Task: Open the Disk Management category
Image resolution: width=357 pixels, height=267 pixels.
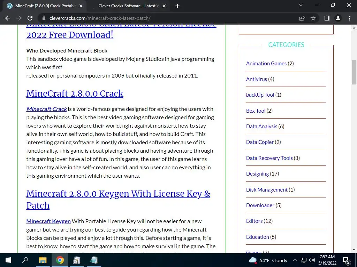Action: (x=267, y=189)
